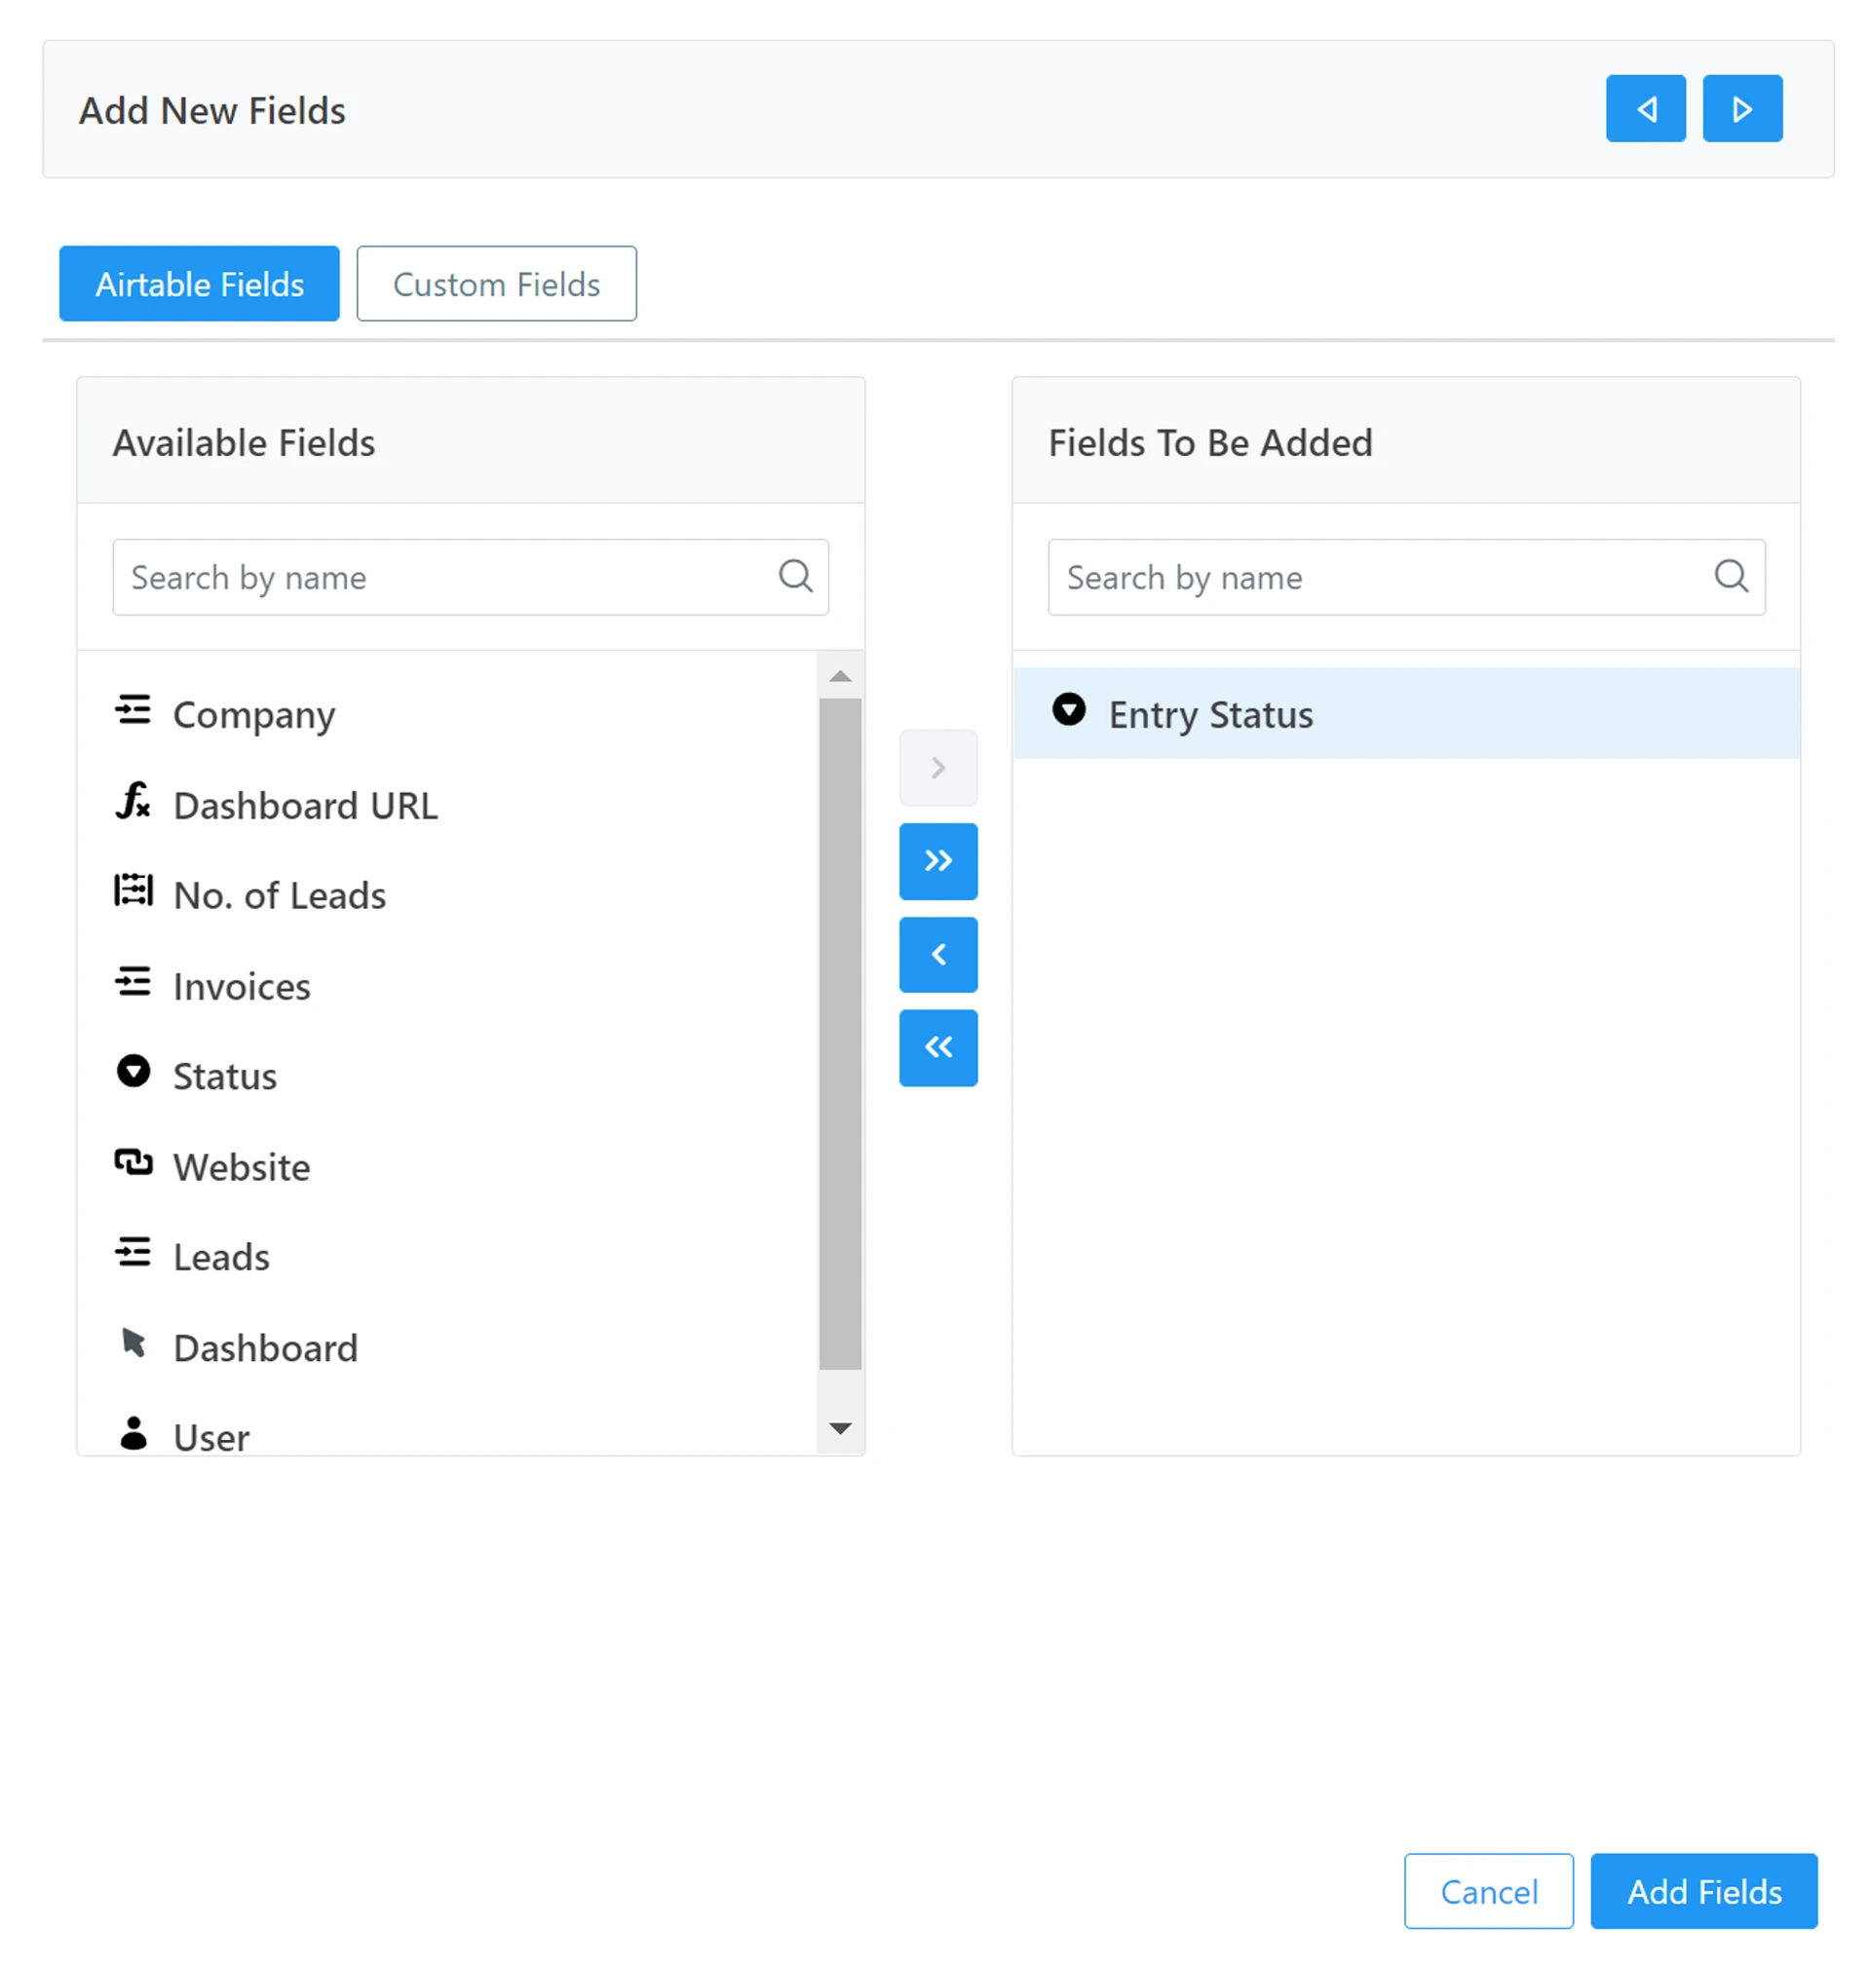Click the previous step triangle icon
This screenshot has height=1966, width=1871.
(x=1646, y=109)
